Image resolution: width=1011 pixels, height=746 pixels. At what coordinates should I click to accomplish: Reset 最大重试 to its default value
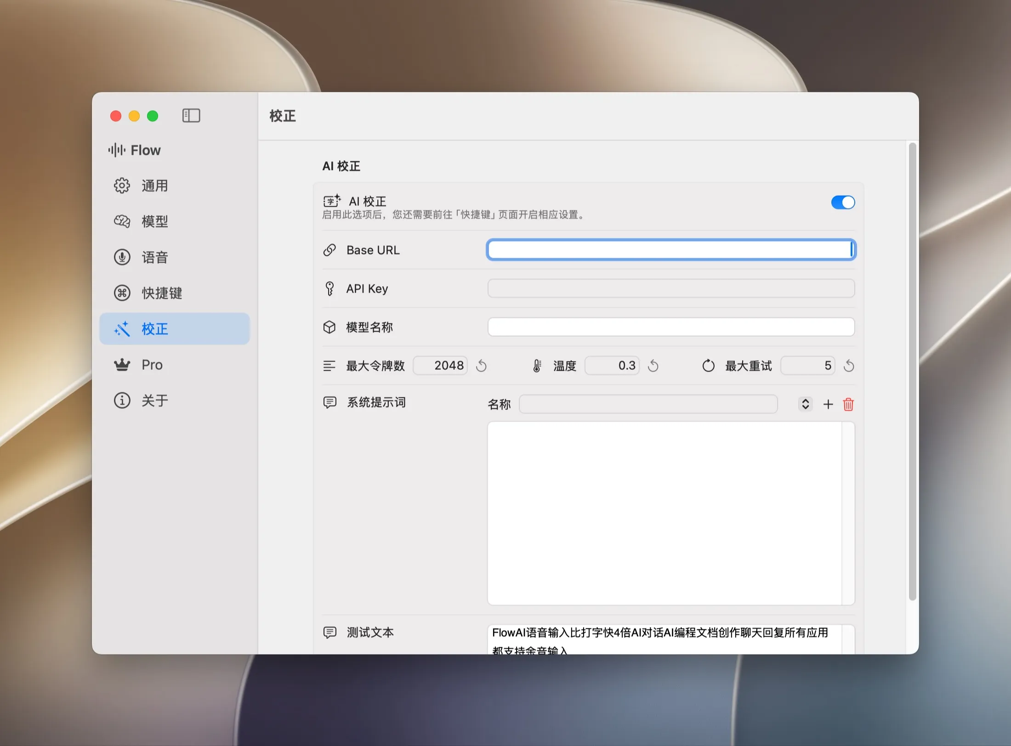click(x=849, y=366)
